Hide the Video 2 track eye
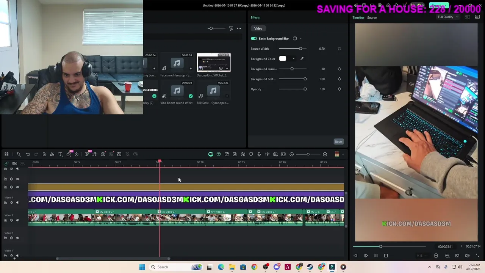This screenshot has width=485, height=273. point(17,238)
